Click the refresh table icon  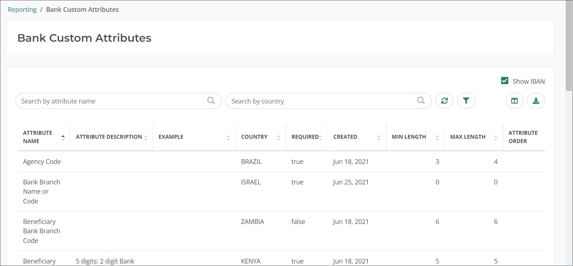[x=444, y=101]
